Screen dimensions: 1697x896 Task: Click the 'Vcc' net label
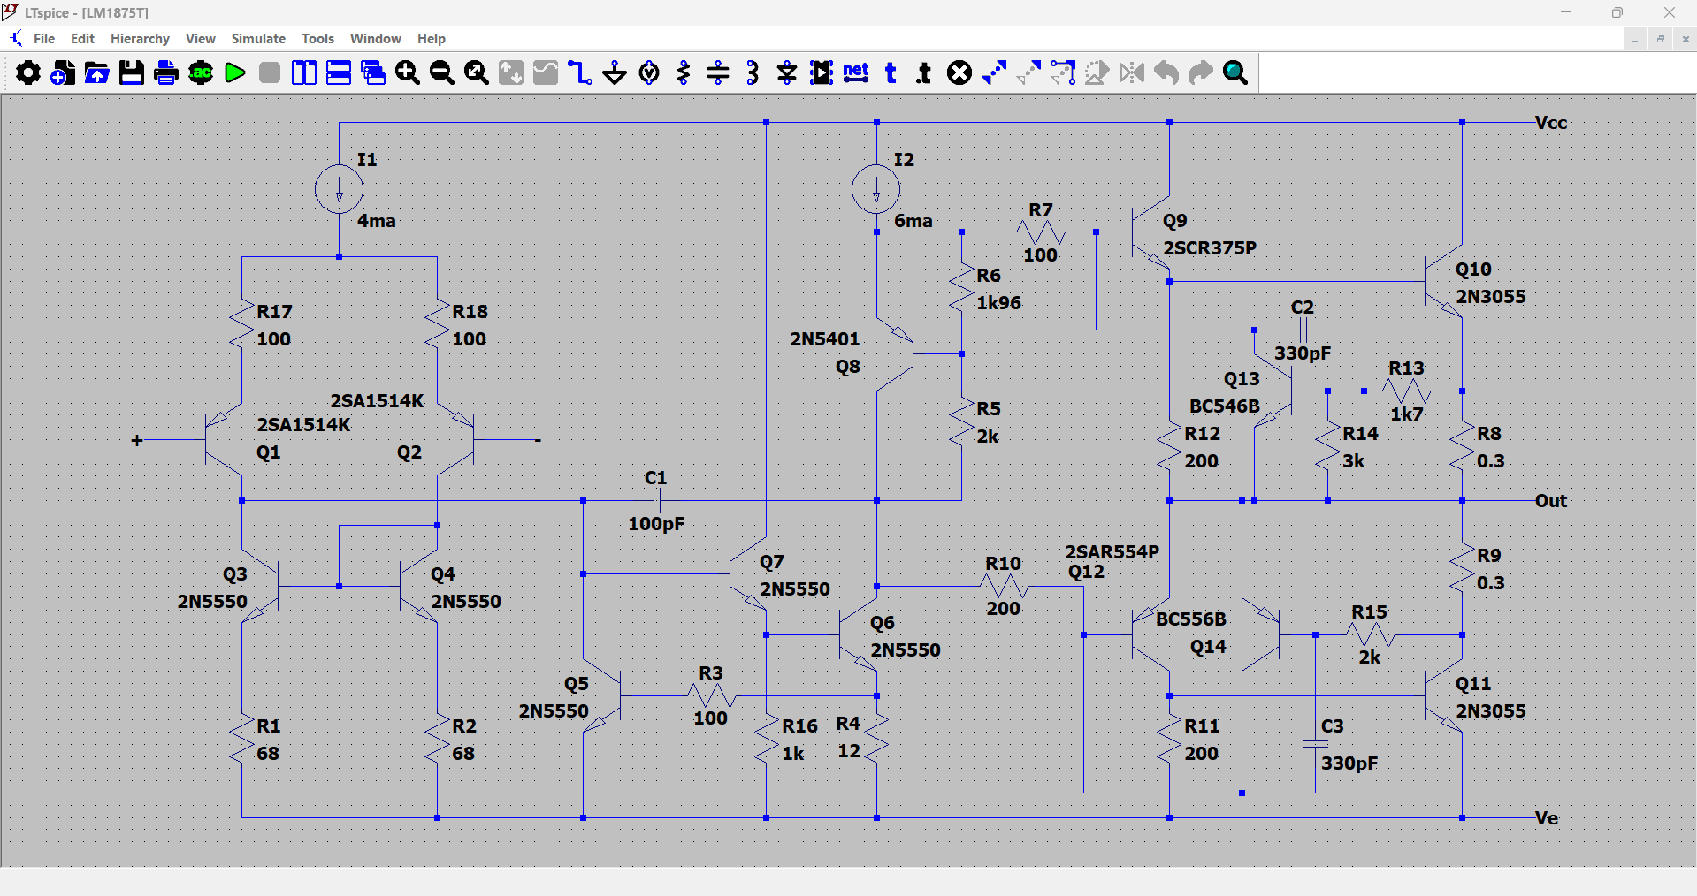1551,123
